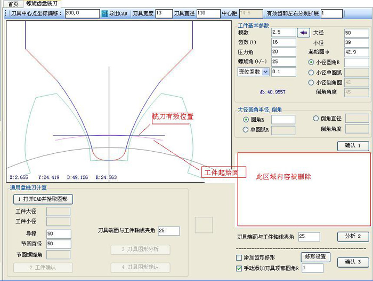Click the 变位系数 value field showing 0.1
Image resolution: width=373 pixels, height=281 pixels.
tap(283, 72)
